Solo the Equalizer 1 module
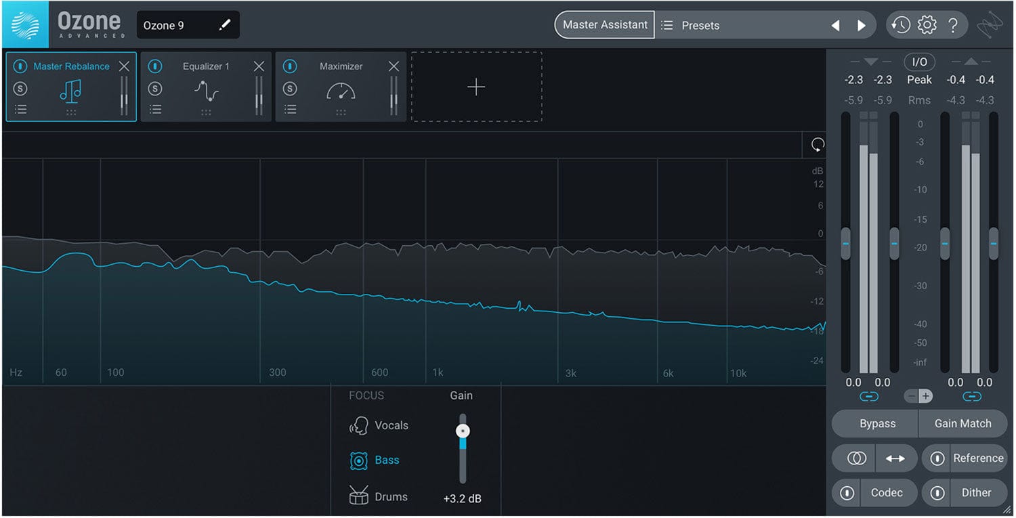Image resolution: width=1016 pixels, height=518 pixels. [155, 89]
